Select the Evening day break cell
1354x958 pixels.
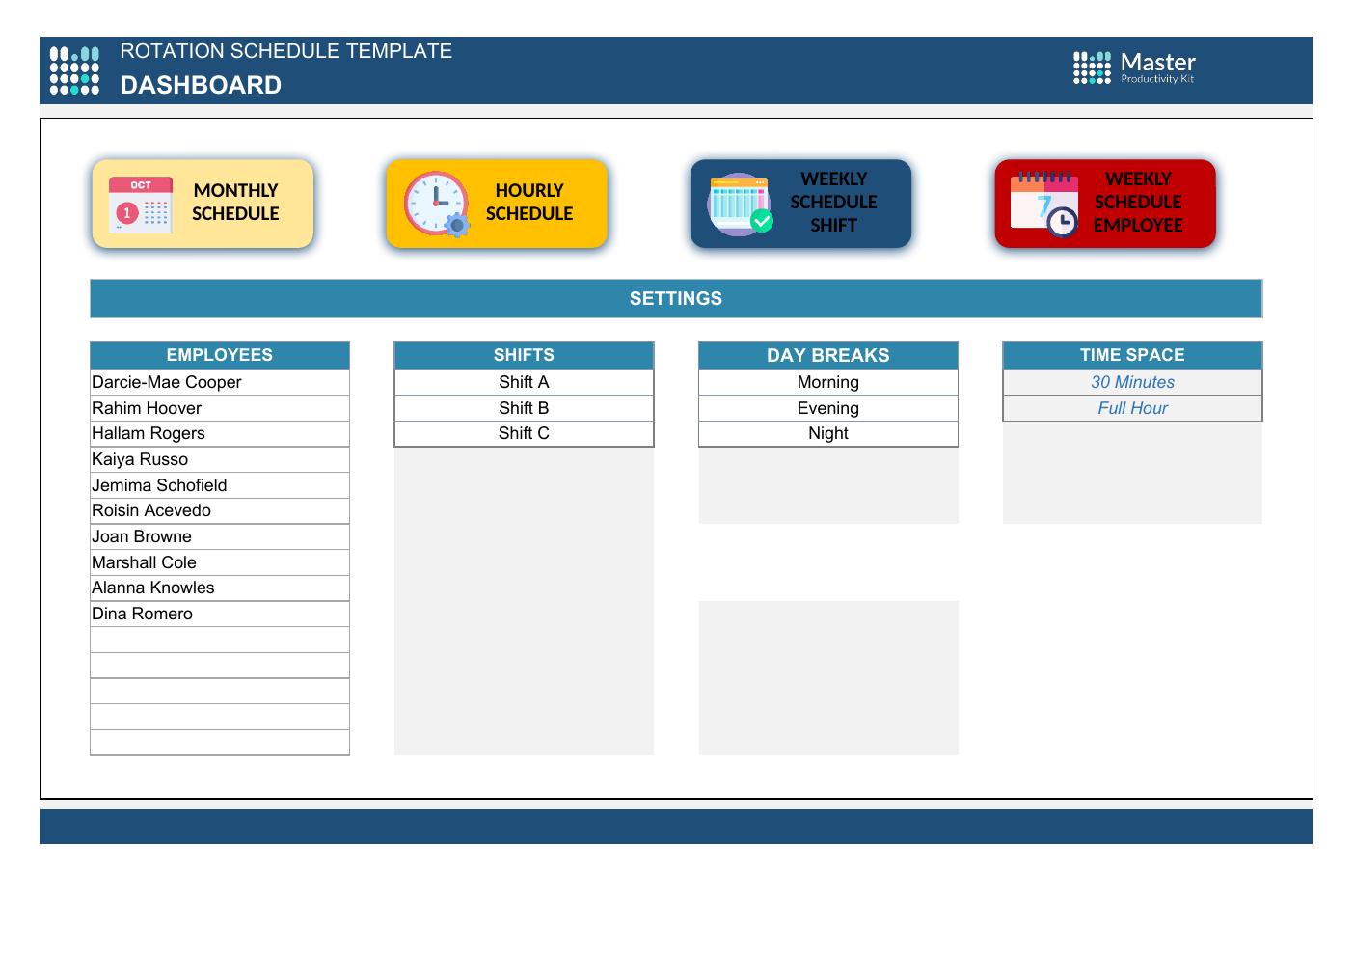(x=828, y=408)
